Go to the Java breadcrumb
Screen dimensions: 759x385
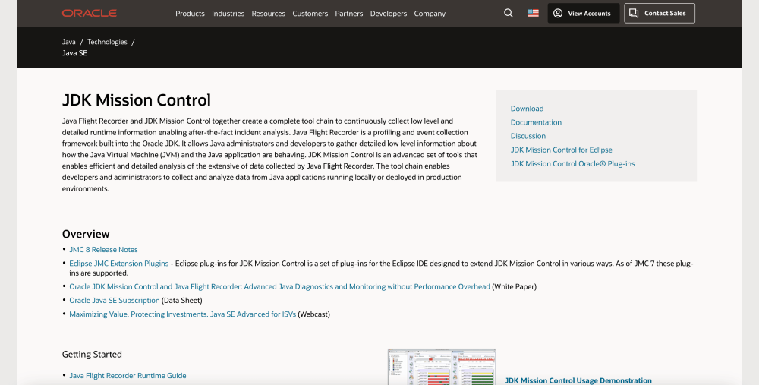click(x=69, y=42)
